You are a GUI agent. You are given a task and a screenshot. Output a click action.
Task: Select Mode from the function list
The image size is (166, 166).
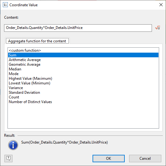coord(83,74)
